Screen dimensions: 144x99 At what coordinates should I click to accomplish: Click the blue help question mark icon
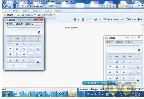tap(139, 19)
